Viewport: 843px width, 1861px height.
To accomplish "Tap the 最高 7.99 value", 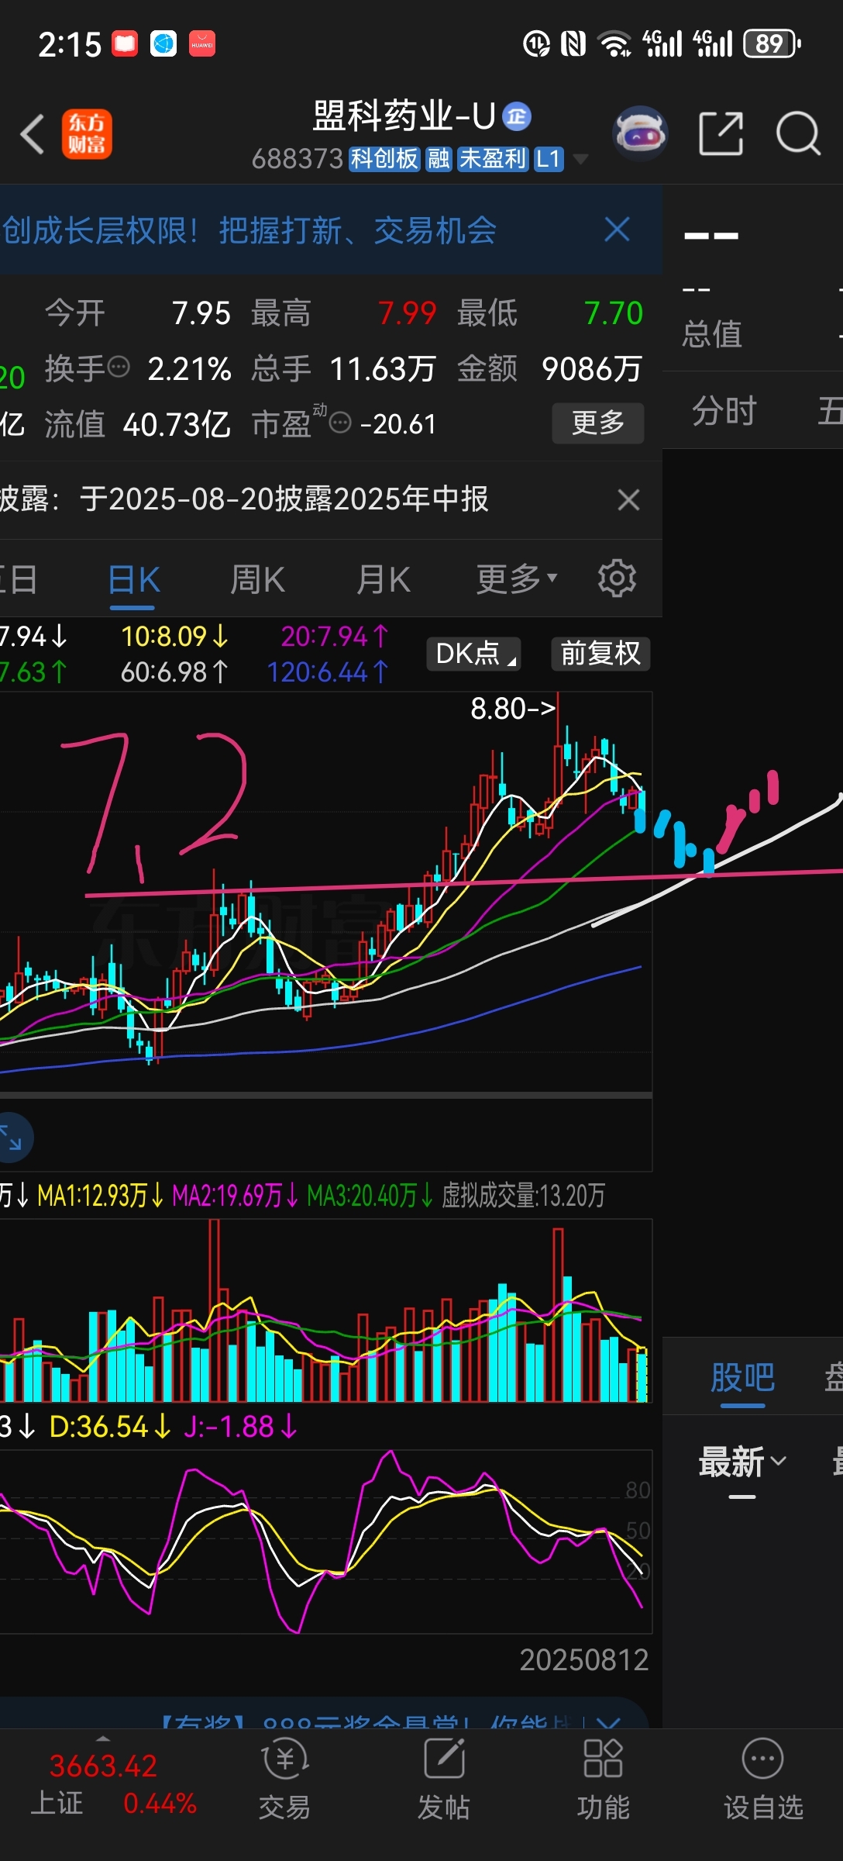I will click(x=407, y=313).
